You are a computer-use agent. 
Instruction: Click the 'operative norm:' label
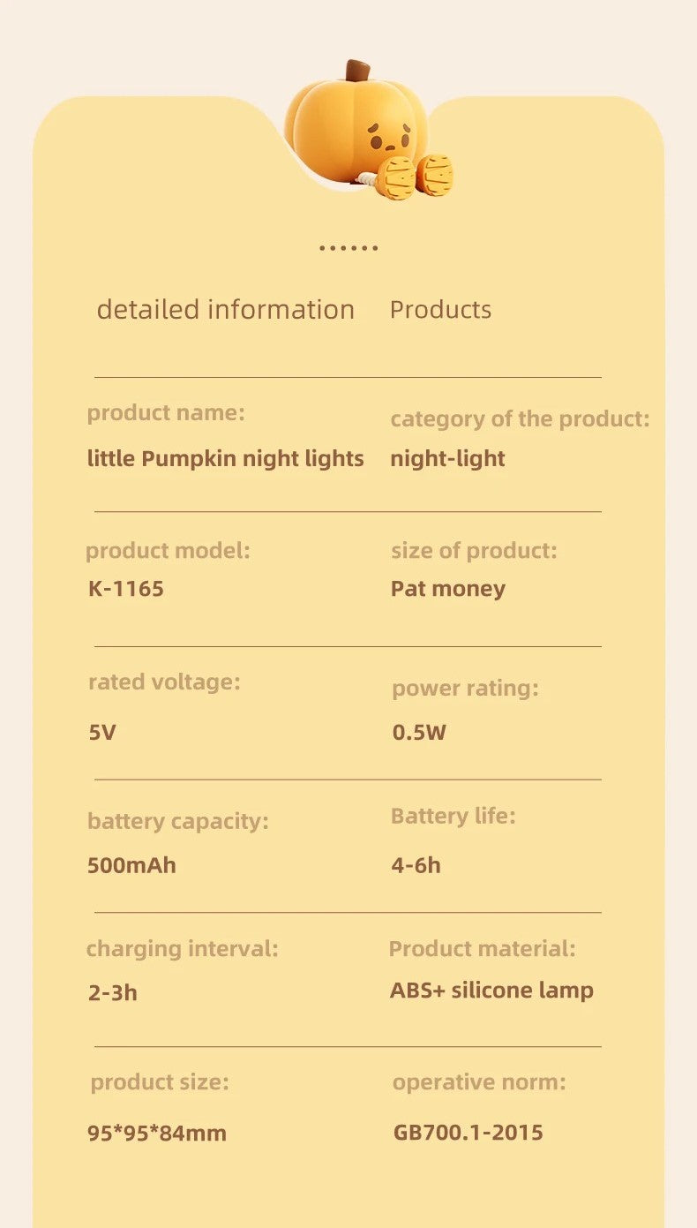479,1082
